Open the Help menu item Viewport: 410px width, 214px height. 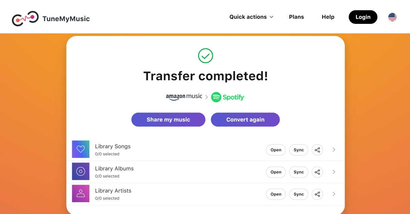[328, 17]
